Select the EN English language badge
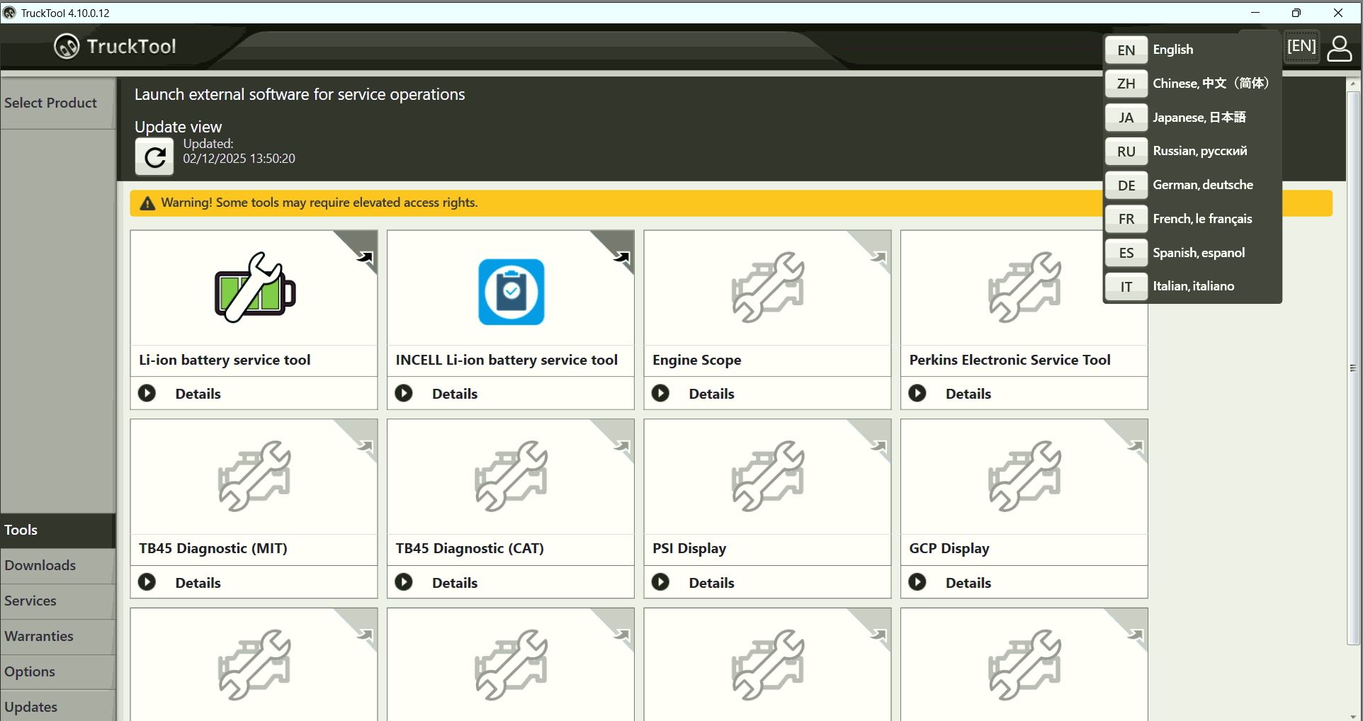 (1126, 50)
